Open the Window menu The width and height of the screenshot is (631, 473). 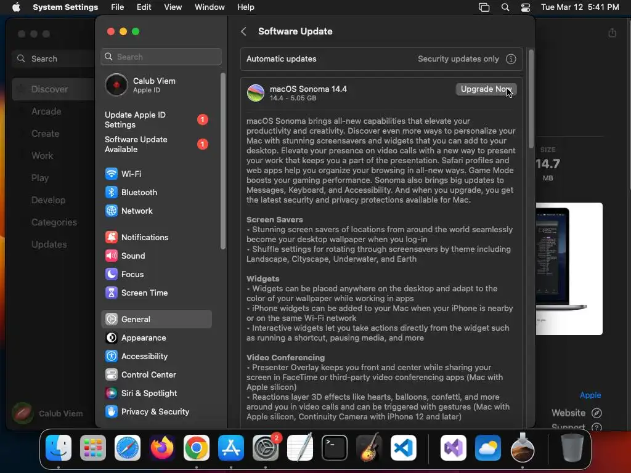tap(210, 7)
